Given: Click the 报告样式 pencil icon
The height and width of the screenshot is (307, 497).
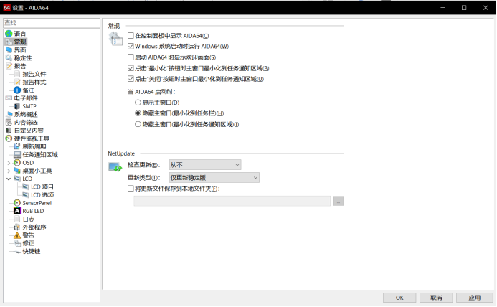Looking at the screenshot, I should pyautogui.click(x=17, y=82).
